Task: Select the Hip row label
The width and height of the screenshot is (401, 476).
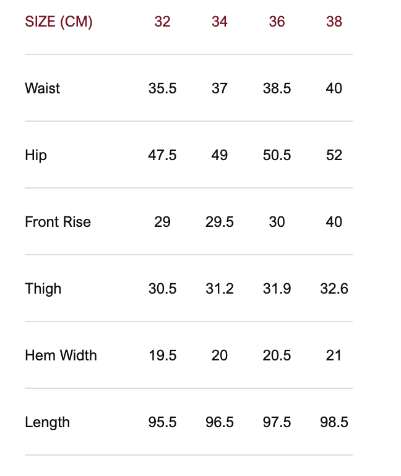Action: pos(36,155)
